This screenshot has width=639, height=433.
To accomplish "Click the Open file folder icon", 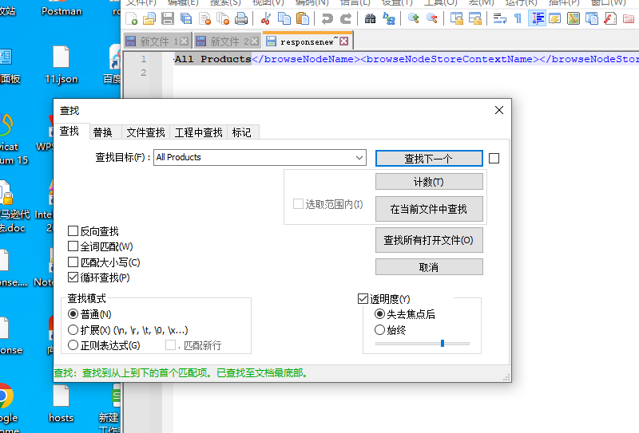I will pyautogui.click(x=149, y=18).
